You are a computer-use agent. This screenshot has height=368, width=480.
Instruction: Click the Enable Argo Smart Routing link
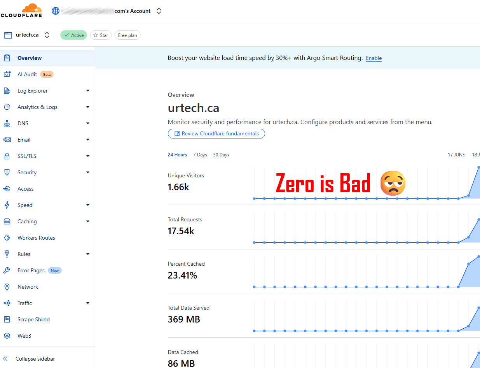(374, 58)
